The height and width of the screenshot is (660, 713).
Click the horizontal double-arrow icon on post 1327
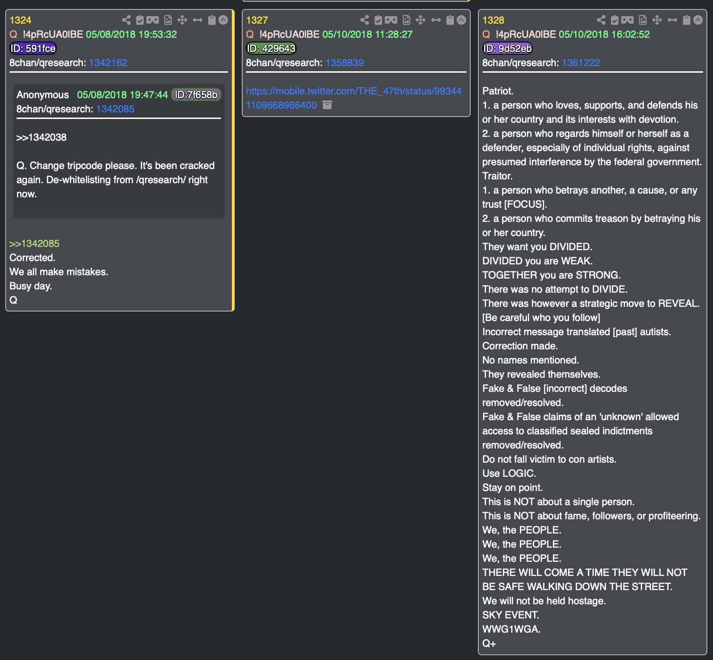tap(436, 20)
